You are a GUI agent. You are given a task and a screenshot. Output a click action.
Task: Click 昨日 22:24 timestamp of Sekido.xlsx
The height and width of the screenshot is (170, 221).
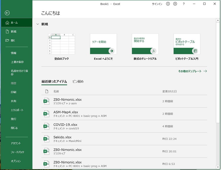pos(169,139)
